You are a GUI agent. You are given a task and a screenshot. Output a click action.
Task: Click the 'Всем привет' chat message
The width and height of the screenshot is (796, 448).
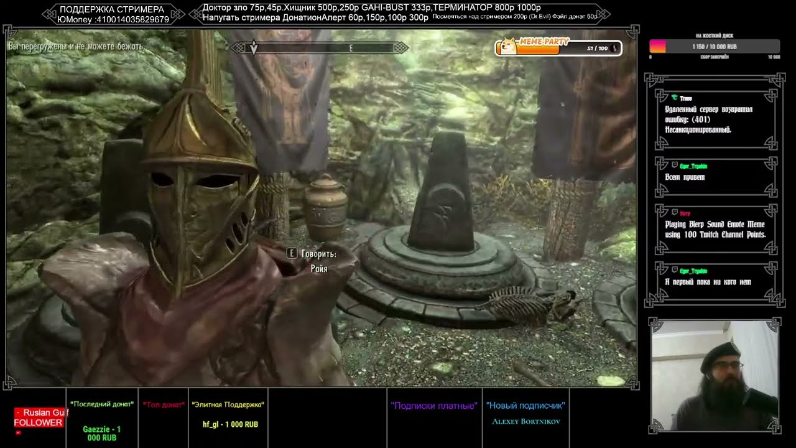tap(685, 177)
